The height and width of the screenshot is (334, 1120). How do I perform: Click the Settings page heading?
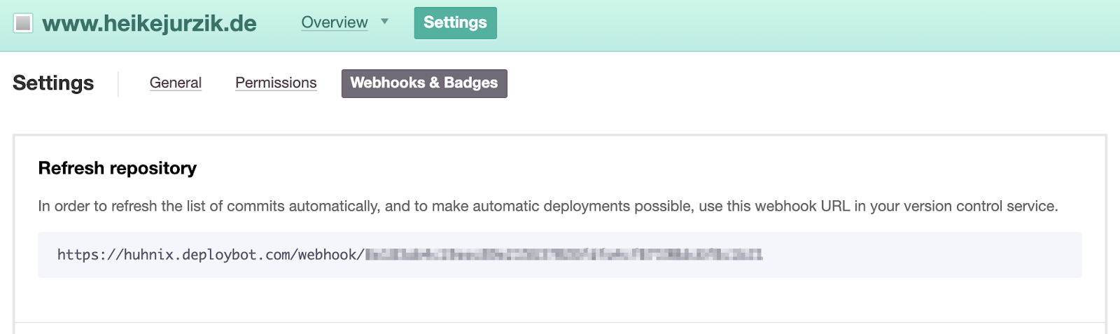click(x=53, y=83)
